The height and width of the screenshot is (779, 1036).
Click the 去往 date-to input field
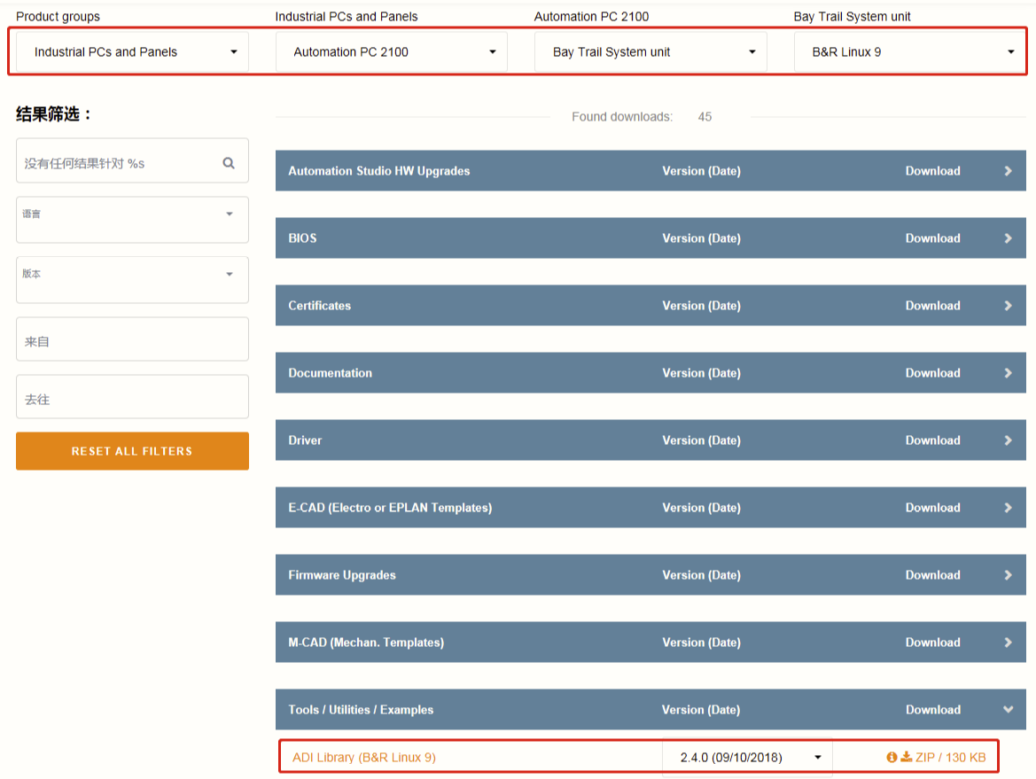click(132, 396)
